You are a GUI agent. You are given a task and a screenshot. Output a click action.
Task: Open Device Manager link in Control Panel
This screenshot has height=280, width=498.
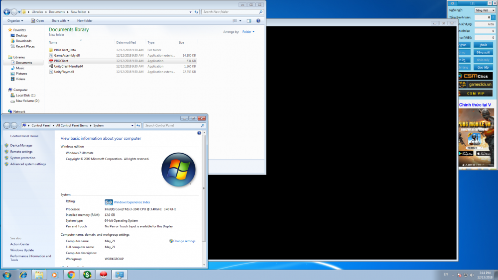point(21,145)
